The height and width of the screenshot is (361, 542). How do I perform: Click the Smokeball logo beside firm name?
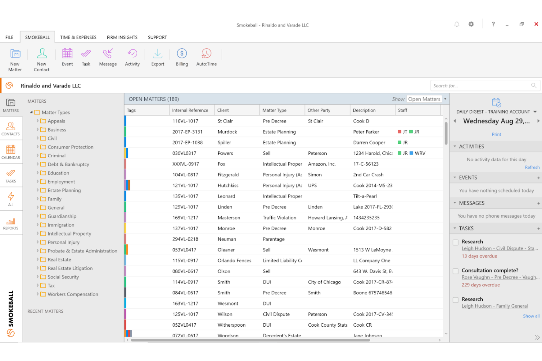pos(10,86)
